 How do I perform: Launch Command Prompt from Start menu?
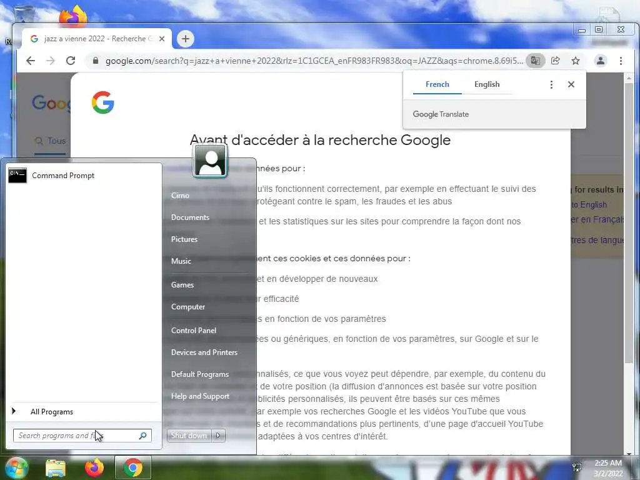click(x=83, y=176)
